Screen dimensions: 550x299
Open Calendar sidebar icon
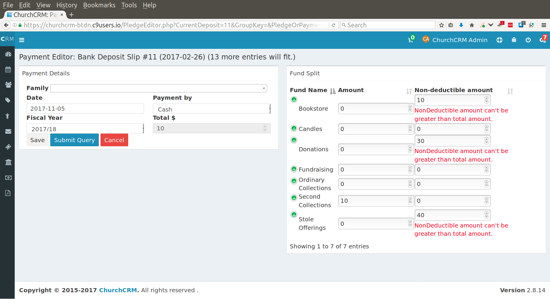click(x=8, y=69)
